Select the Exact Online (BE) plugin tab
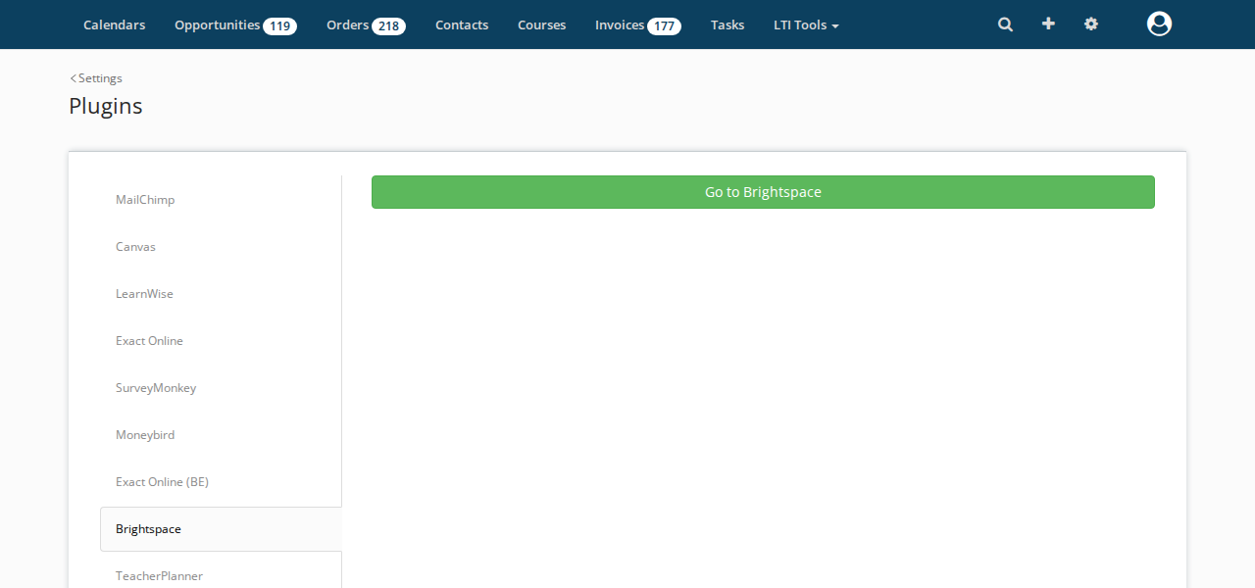Viewport: 1255px width, 588px height. tap(221, 482)
